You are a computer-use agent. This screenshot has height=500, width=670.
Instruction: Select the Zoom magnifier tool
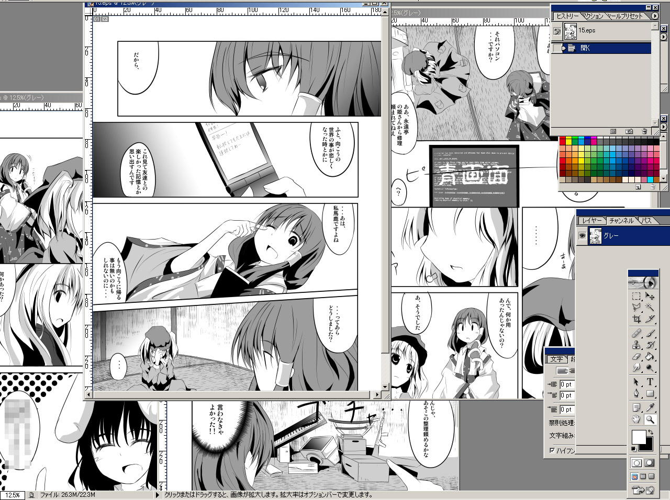tap(650, 419)
